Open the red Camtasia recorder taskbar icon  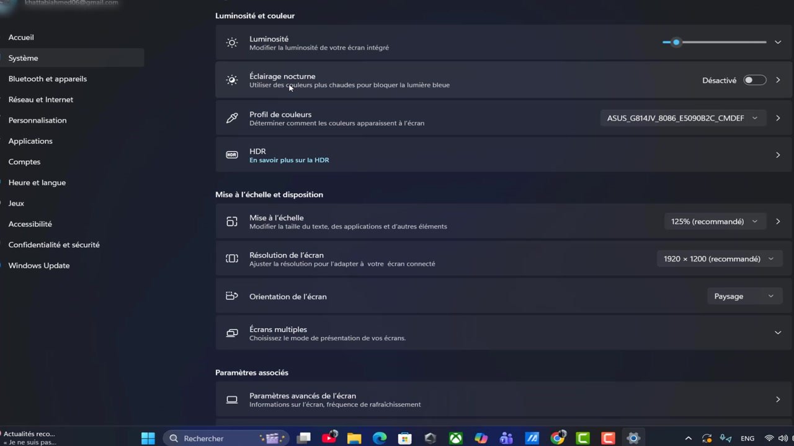click(608, 438)
